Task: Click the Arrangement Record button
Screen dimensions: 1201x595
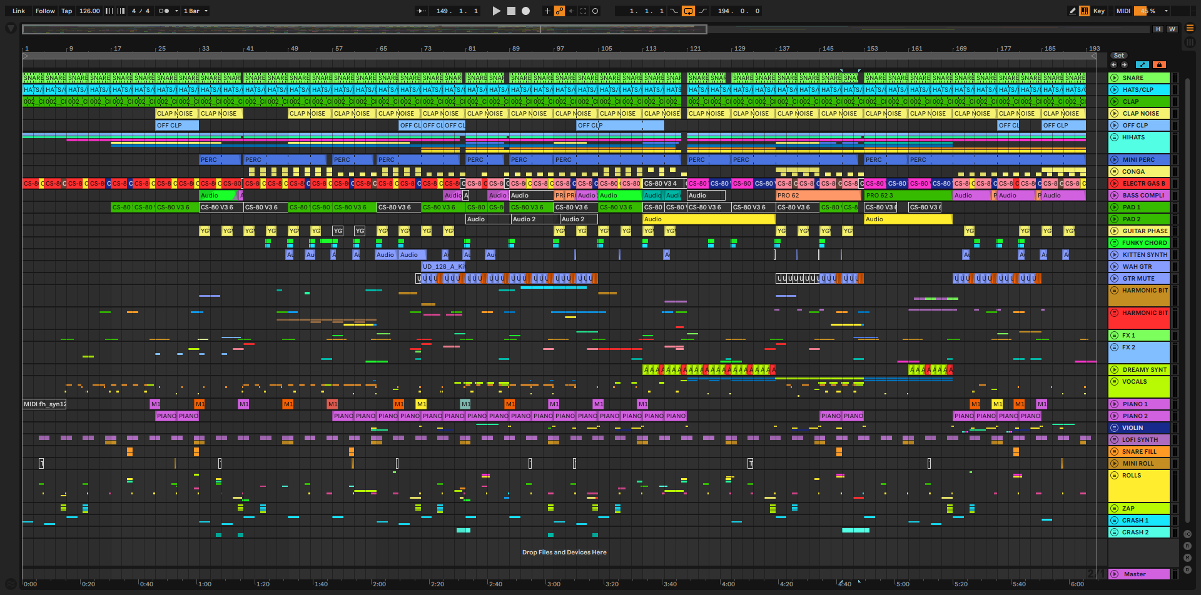Action: (525, 11)
